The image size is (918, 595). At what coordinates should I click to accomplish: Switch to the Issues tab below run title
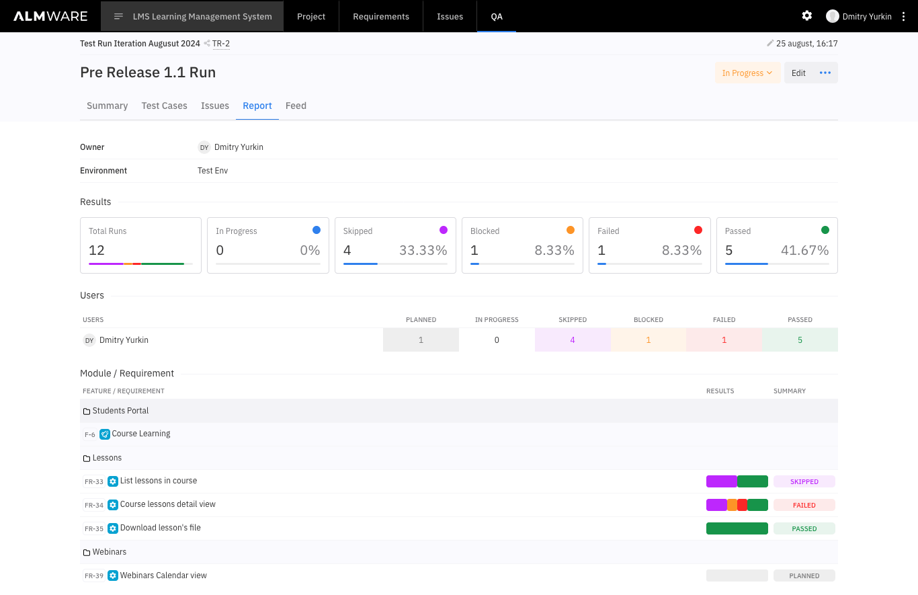point(215,106)
